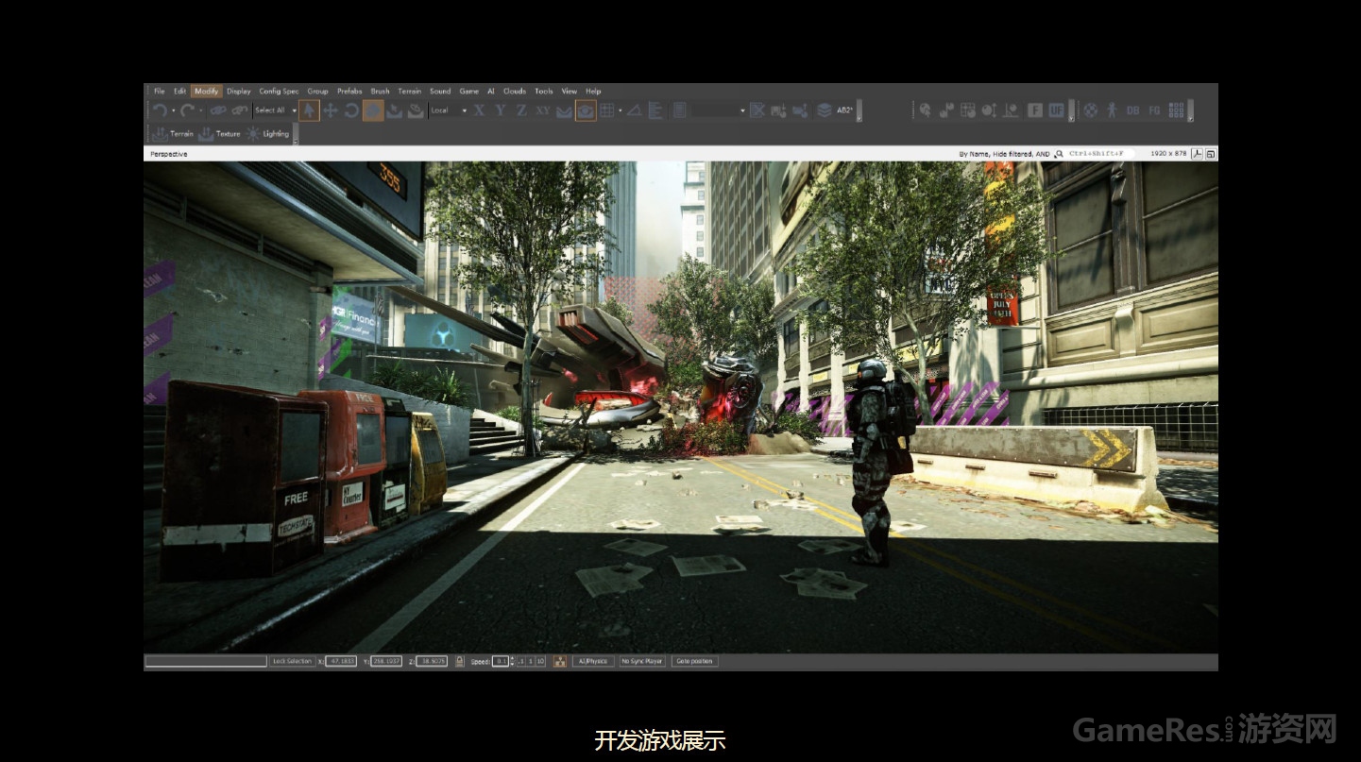Open the Terrain menu
This screenshot has height=762, width=1361.
(x=410, y=92)
